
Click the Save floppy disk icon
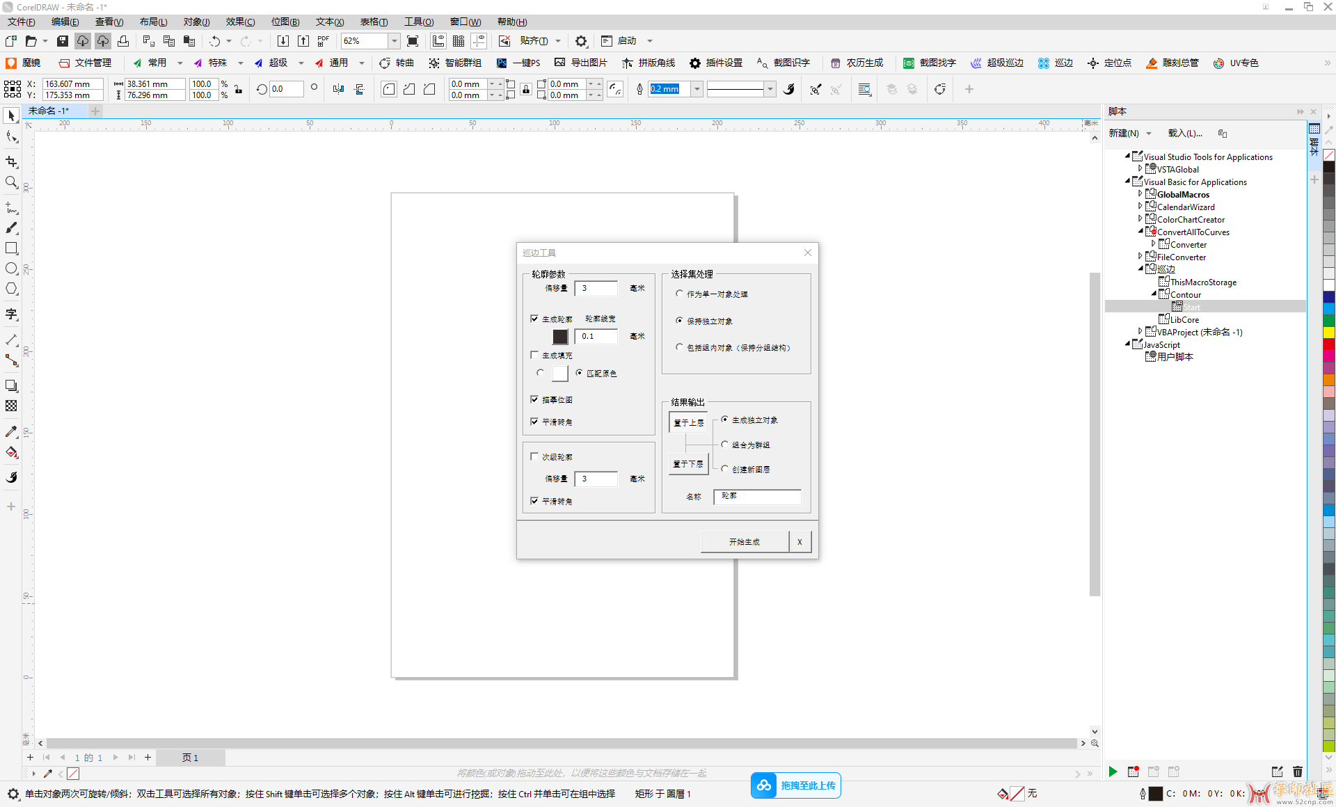[63, 41]
